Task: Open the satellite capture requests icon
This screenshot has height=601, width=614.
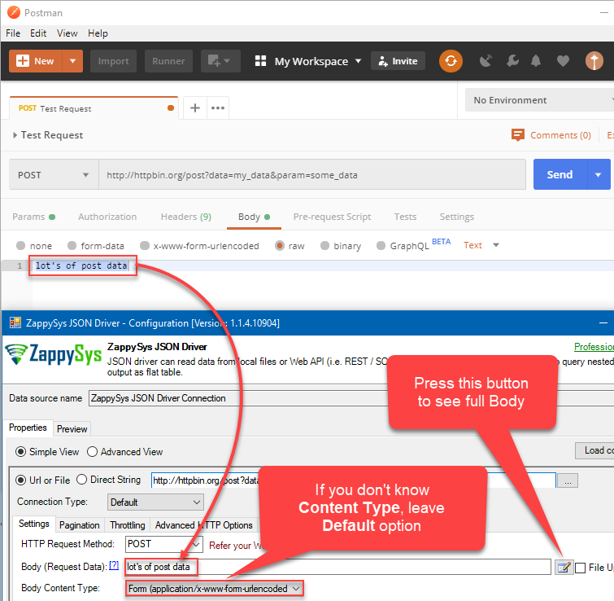Action: (x=486, y=61)
